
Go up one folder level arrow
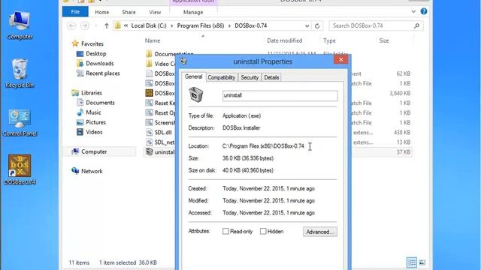(107, 25)
